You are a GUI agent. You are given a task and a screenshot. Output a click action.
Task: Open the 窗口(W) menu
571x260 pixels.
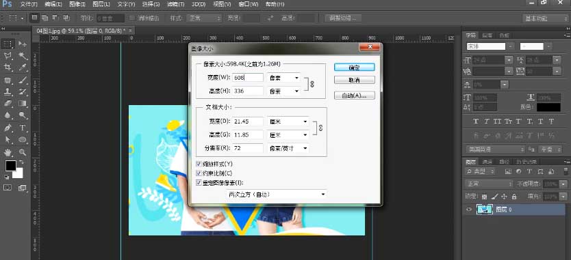[x=249, y=4]
